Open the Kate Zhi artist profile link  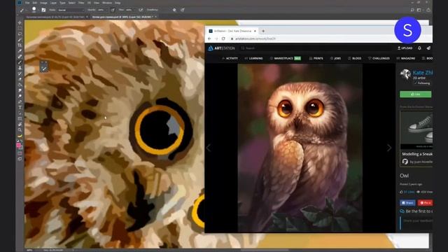(423, 73)
